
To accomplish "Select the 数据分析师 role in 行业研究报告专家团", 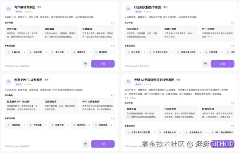I will click(x=180, y=33).
